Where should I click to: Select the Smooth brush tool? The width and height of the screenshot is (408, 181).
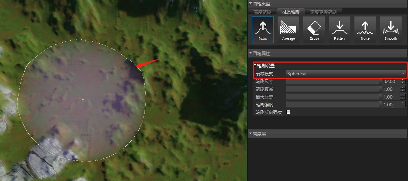[x=391, y=30]
